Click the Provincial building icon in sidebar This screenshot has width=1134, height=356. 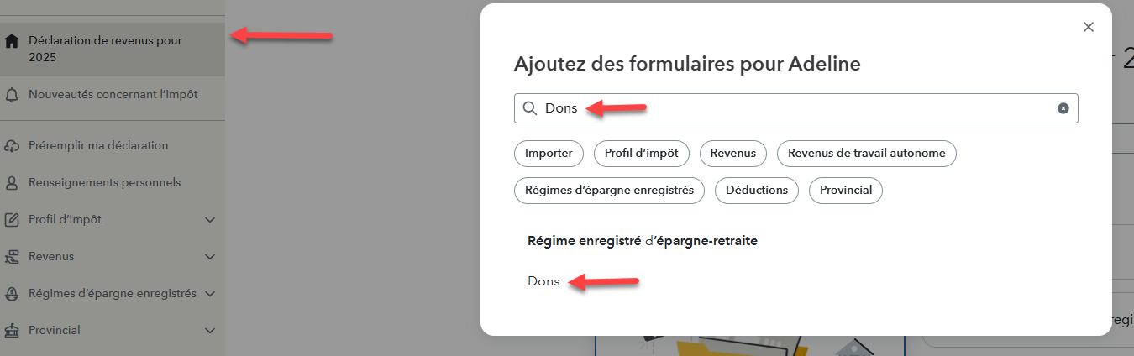click(12, 331)
